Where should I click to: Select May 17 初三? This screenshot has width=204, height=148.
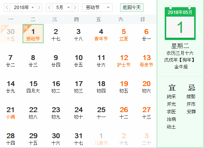[78, 87]
